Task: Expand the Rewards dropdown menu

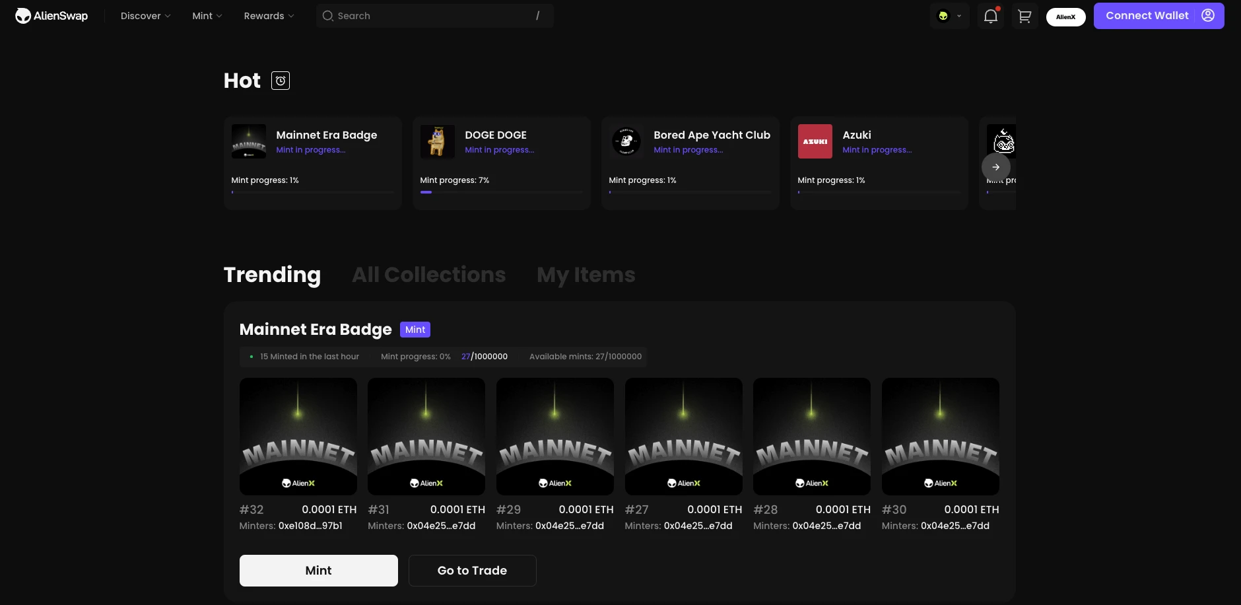Action: point(269,16)
